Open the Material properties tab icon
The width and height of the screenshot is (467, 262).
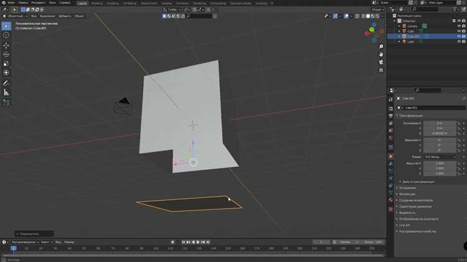click(x=391, y=200)
